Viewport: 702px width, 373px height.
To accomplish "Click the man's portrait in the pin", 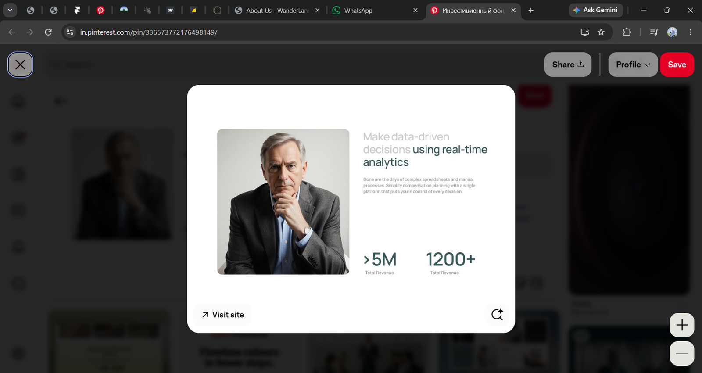I will [x=283, y=202].
